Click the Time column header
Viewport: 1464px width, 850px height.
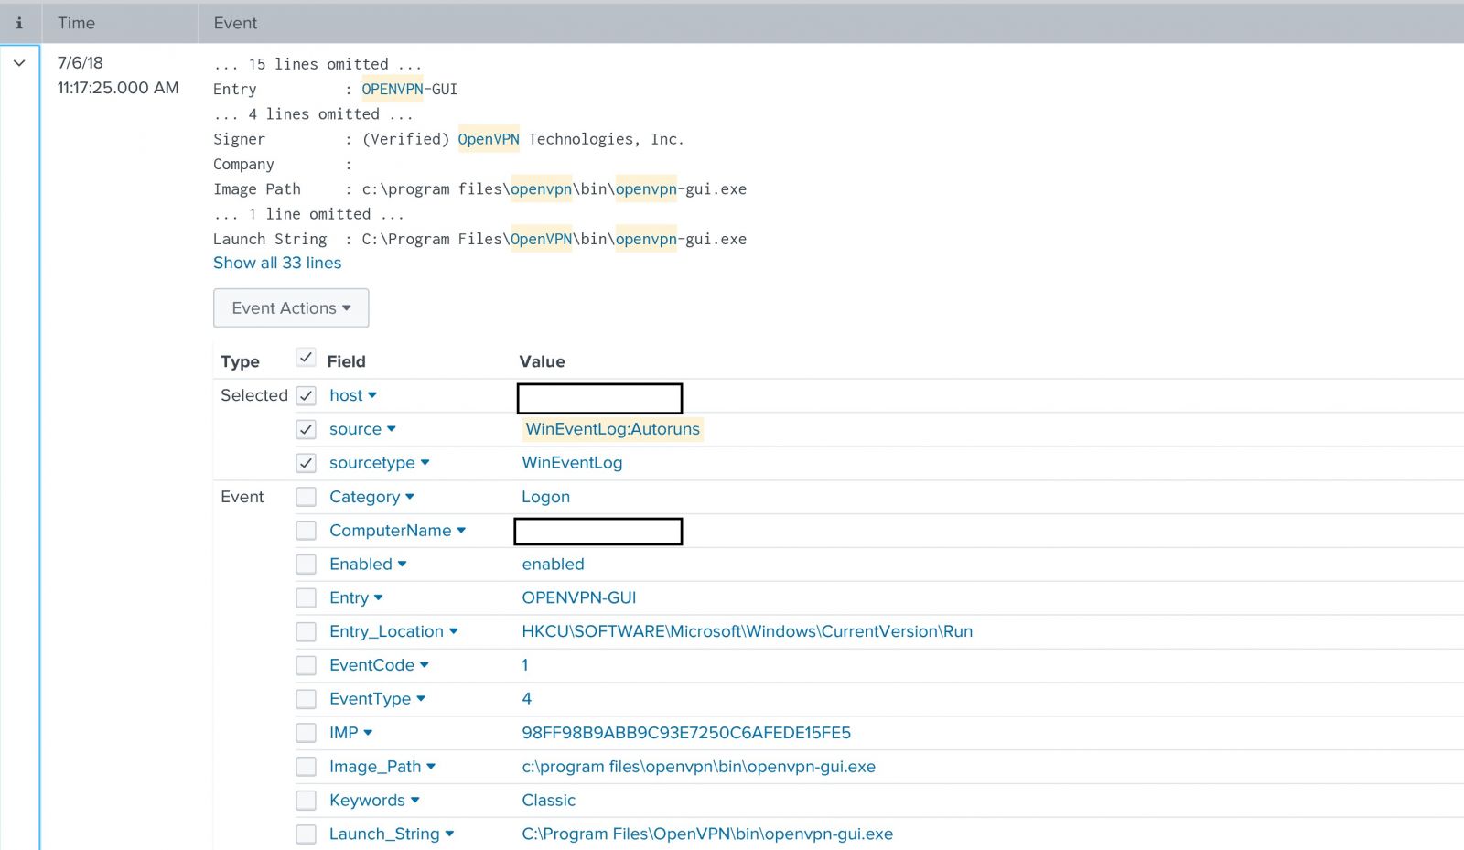[x=76, y=23]
